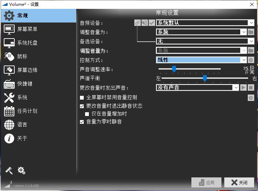Click the link devices chain icon
This screenshot has width=258, height=191.
(137, 23)
